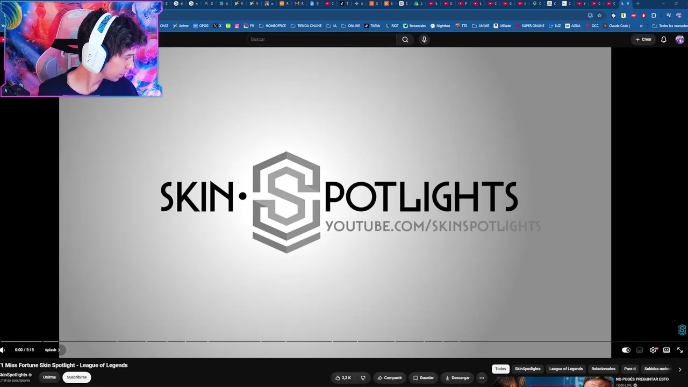Open the TIENDA ONLINE bookmark folder
Viewport: 688px width, 387px height.
(306, 26)
